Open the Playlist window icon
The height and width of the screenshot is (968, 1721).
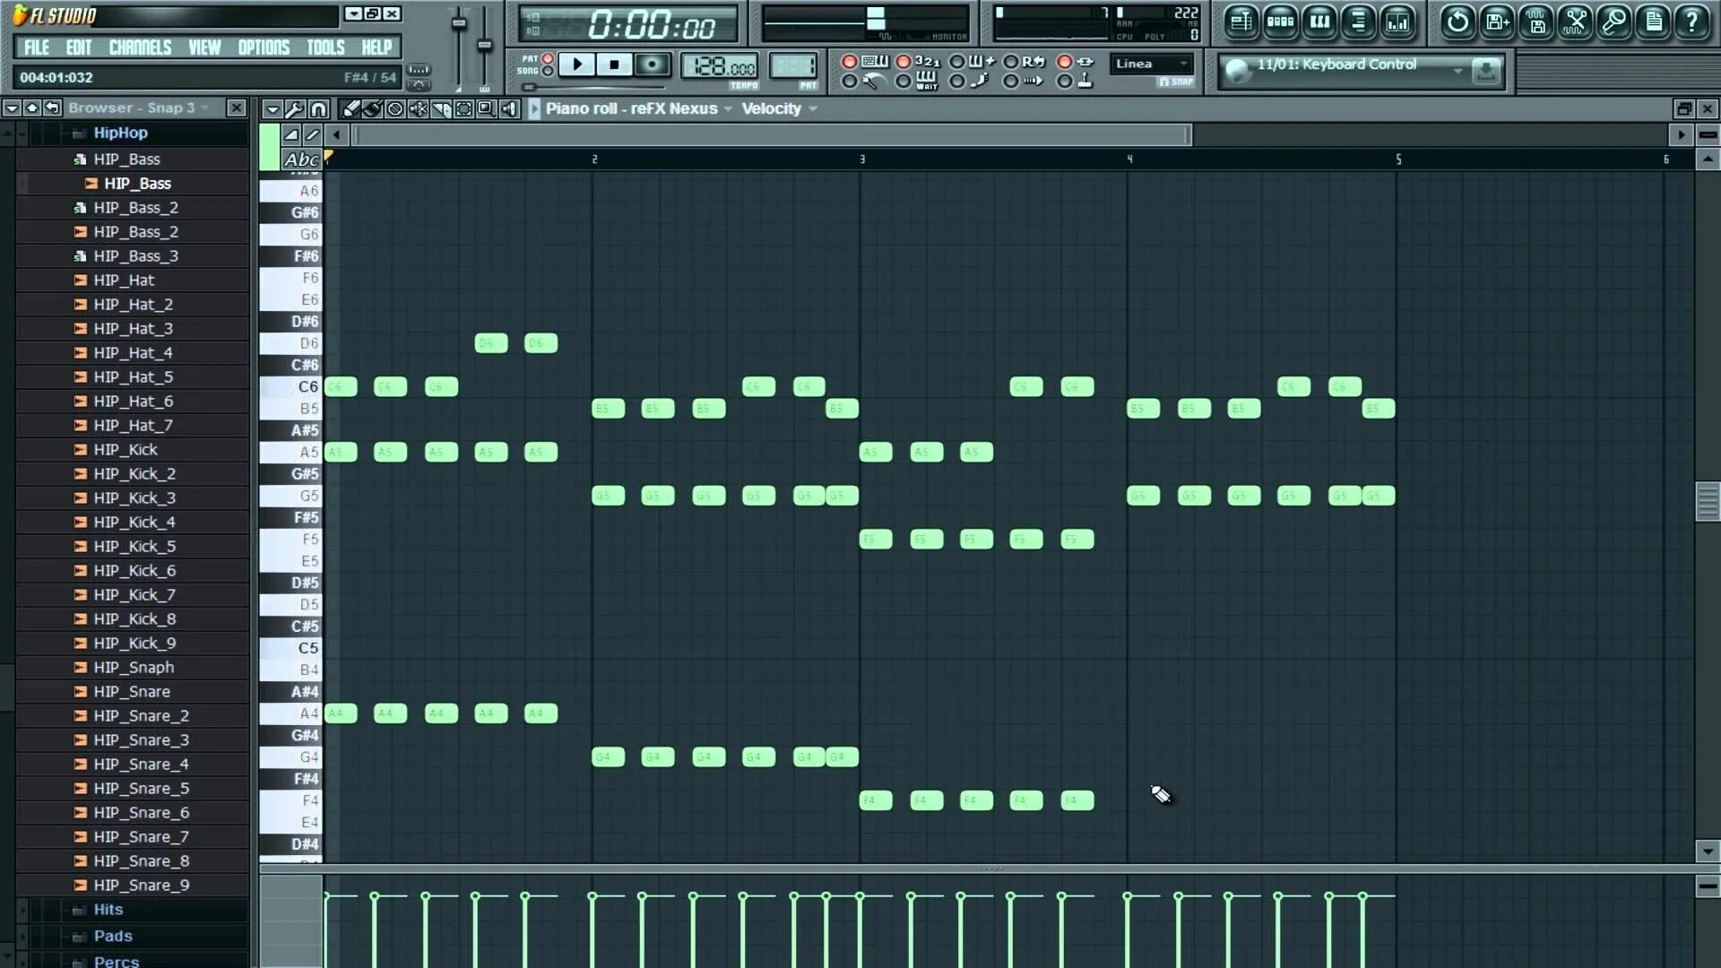1241,22
